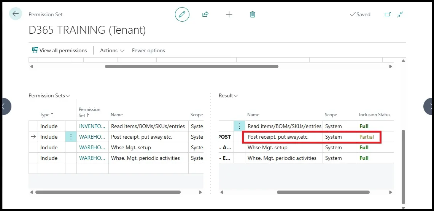Viewport: 434px width, 211px height.
Task: Click the page vertical scrollbar thumb
Action: click(403, 167)
